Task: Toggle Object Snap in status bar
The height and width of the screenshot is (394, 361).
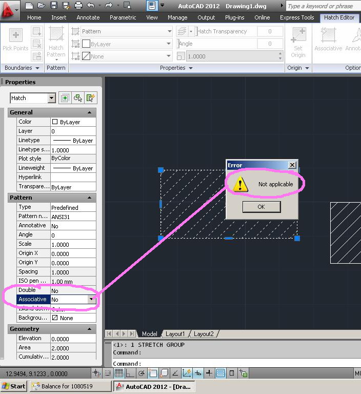Action: [x=153, y=373]
